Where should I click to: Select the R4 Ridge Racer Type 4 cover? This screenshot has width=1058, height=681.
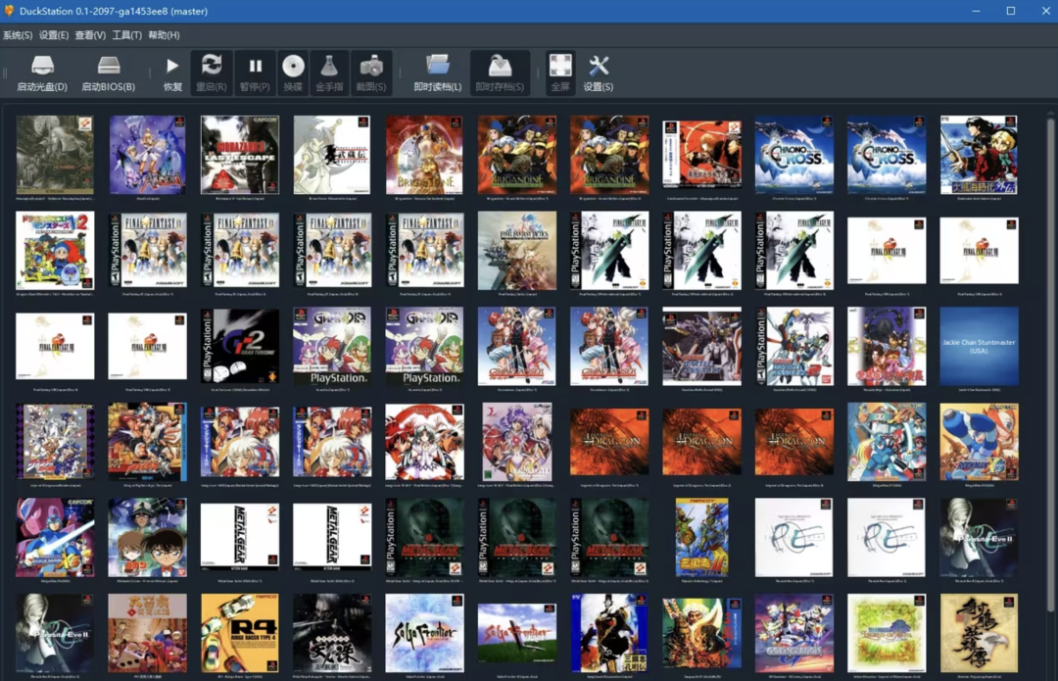[x=240, y=634]
